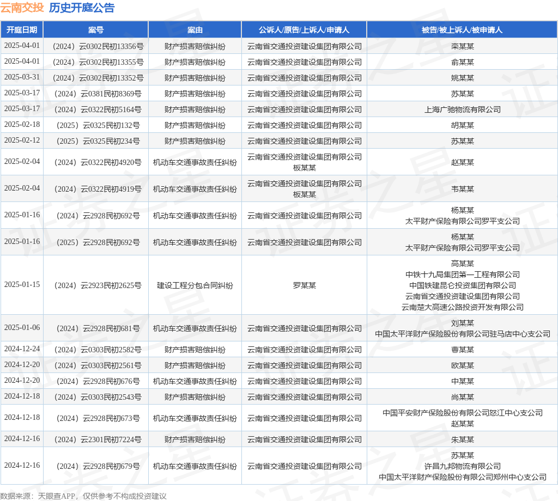This screenshot has width=558, height=501.
Task: Click defendant 上海广驰物流有限公司
Action: (x=462, y=109)
